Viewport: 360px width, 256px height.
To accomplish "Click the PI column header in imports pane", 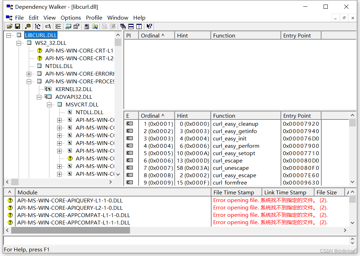I will tap(131, 36).
